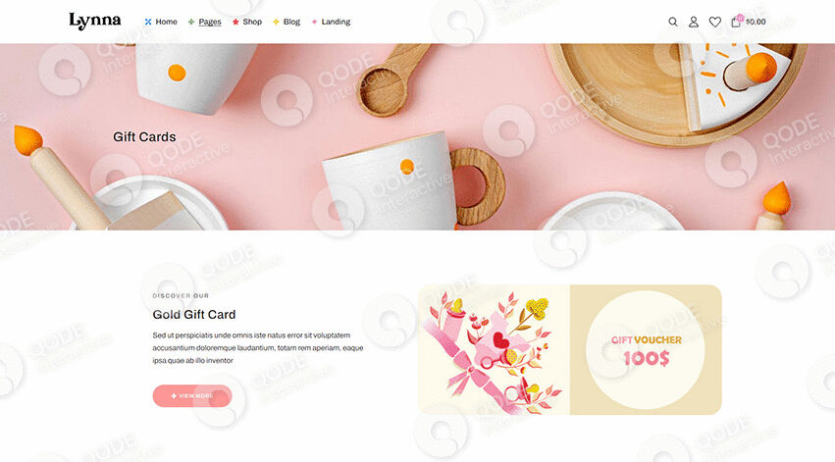Click the green plus icon beside Pages
835x462 pixels.
click(x=191, y=22)
